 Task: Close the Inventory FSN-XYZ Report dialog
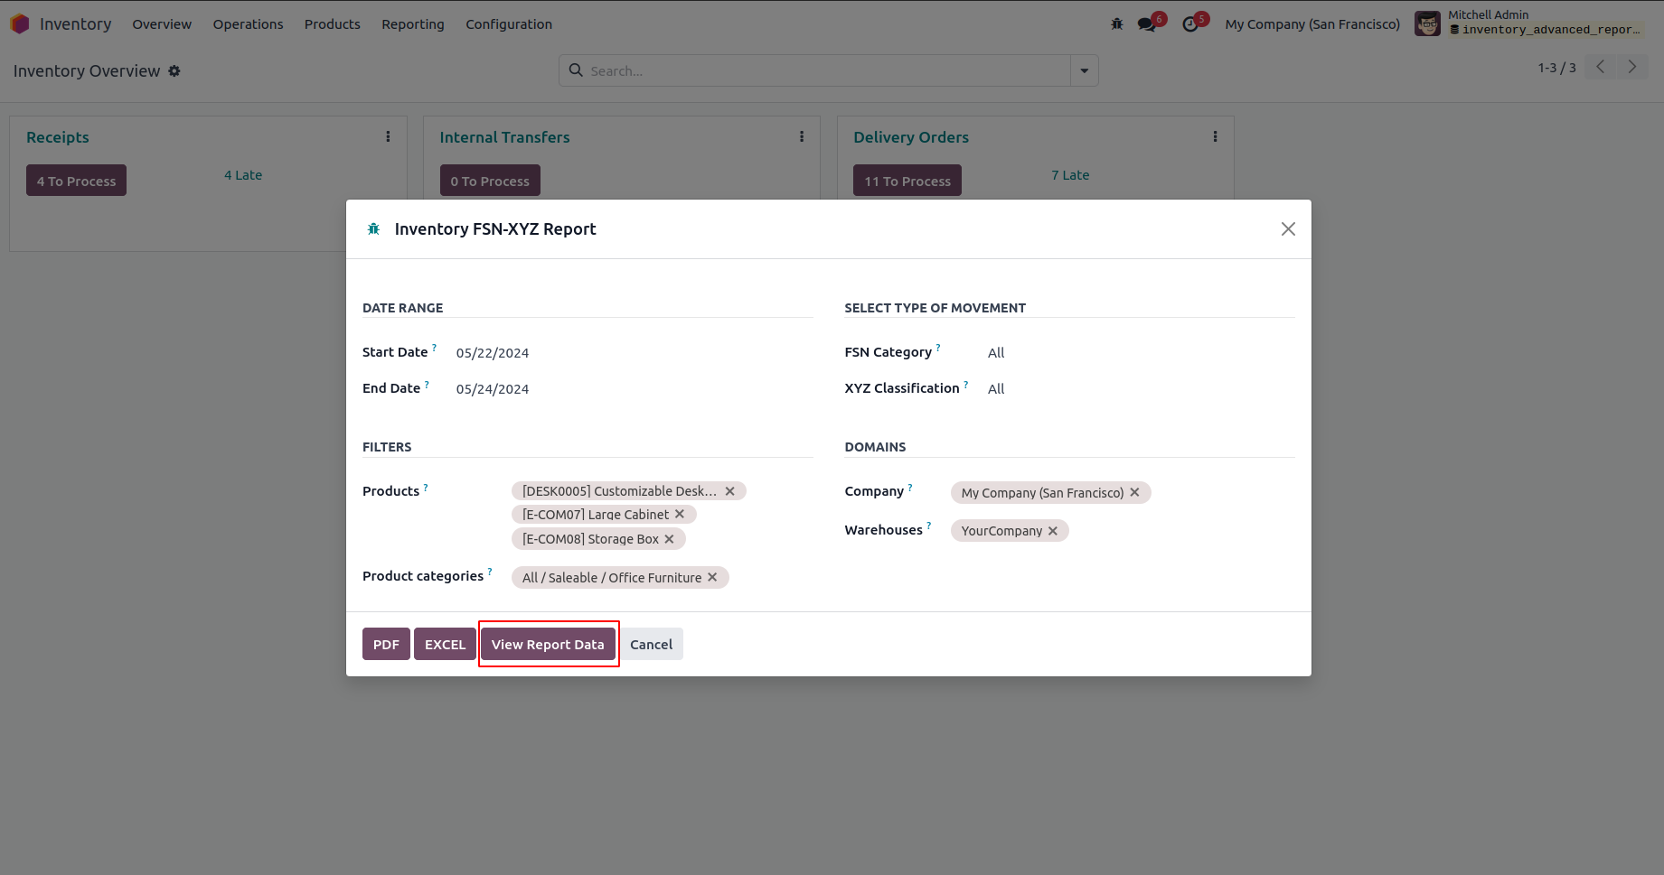coord(1288,229)
